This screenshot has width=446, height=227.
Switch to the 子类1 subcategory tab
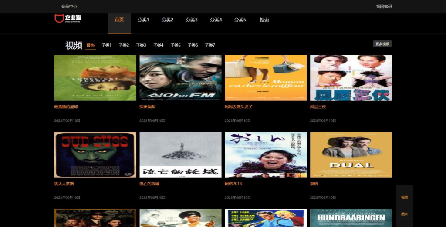(x=107, y=45)
